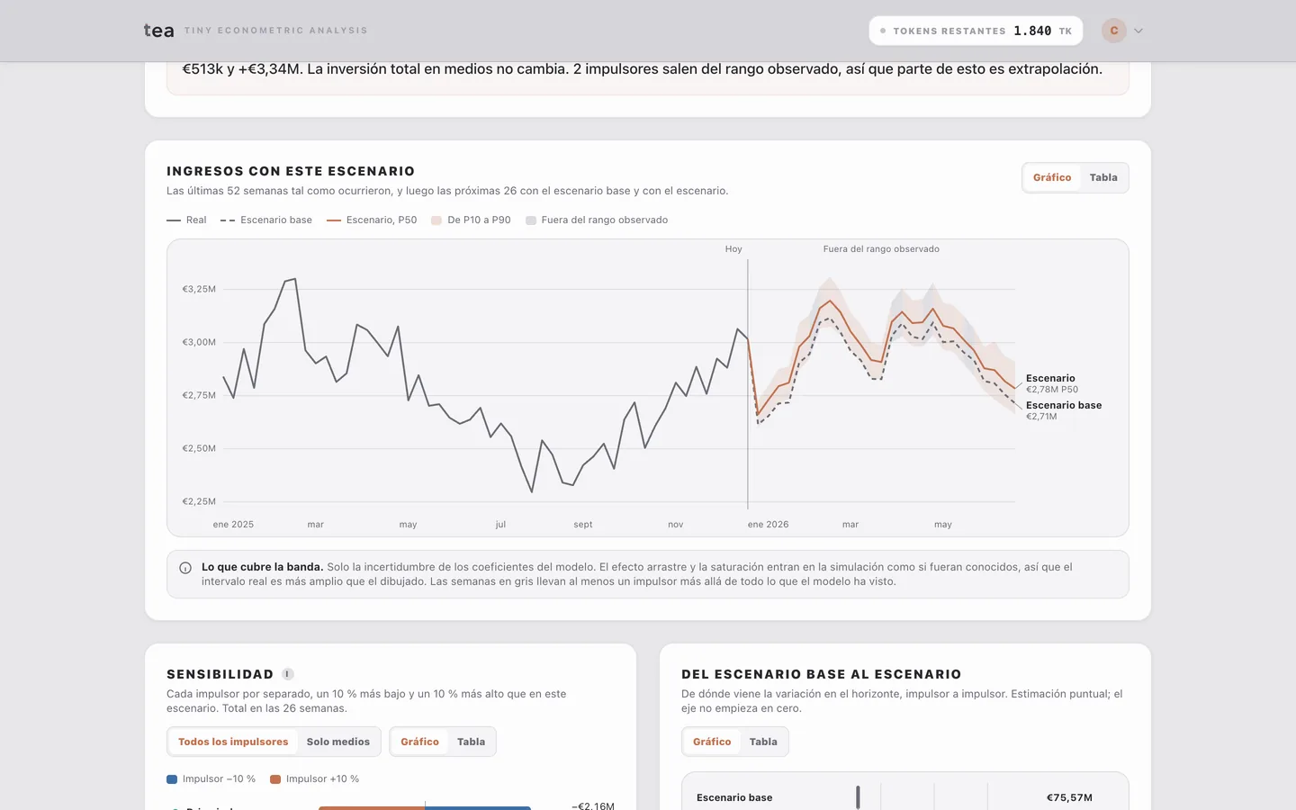Viewport: 1296px width, 810px height.
Task: Click the 'sept' x-axis label
Action: [x=583, y=525]
